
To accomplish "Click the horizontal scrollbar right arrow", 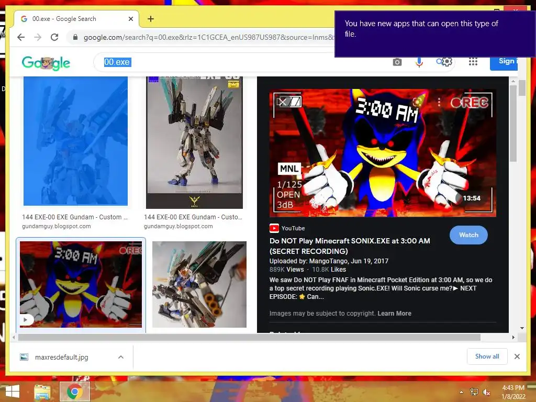I will (513, 338).
